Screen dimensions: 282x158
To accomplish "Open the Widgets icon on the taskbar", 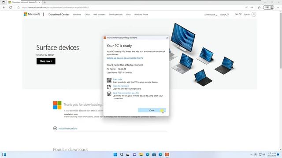I will point(4,154).
